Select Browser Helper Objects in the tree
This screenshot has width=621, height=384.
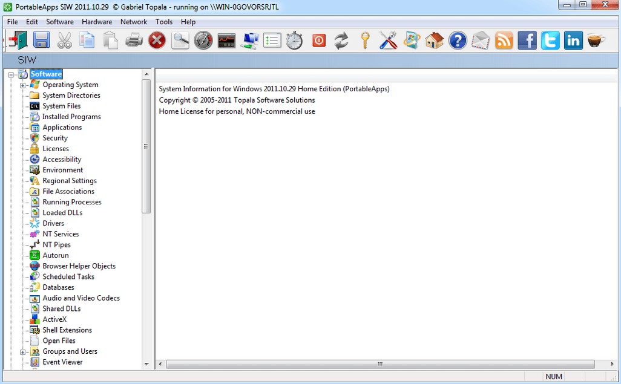pyautogui.click(x=79, y=267)
